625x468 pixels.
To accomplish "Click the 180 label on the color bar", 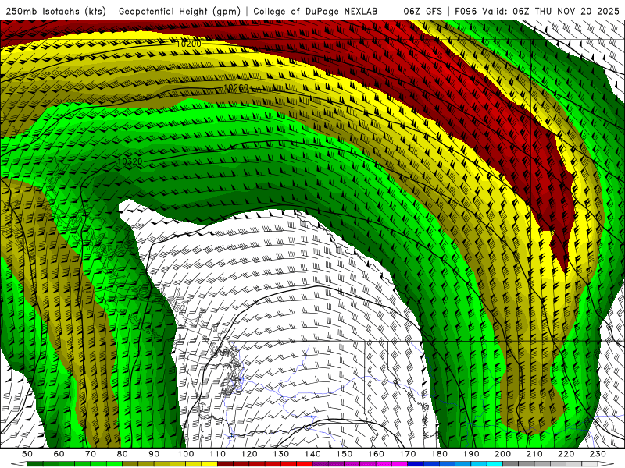I will (x=440, y=454).
